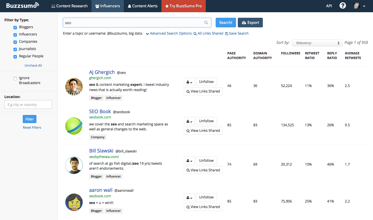Open the add-to-list dropdown for aaron wall
This screenshot has height=220, width=373.
click(189, 197)
